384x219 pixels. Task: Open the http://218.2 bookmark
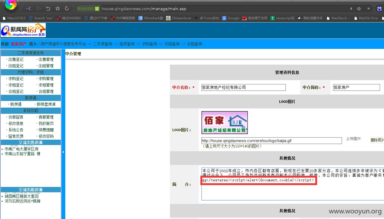pyautogui.click(x=14, y=18)
